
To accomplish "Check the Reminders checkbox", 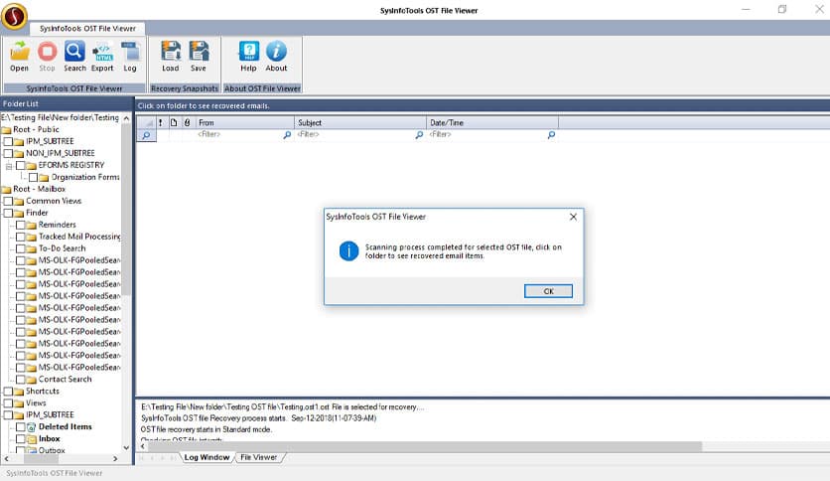I will [21, 226].
